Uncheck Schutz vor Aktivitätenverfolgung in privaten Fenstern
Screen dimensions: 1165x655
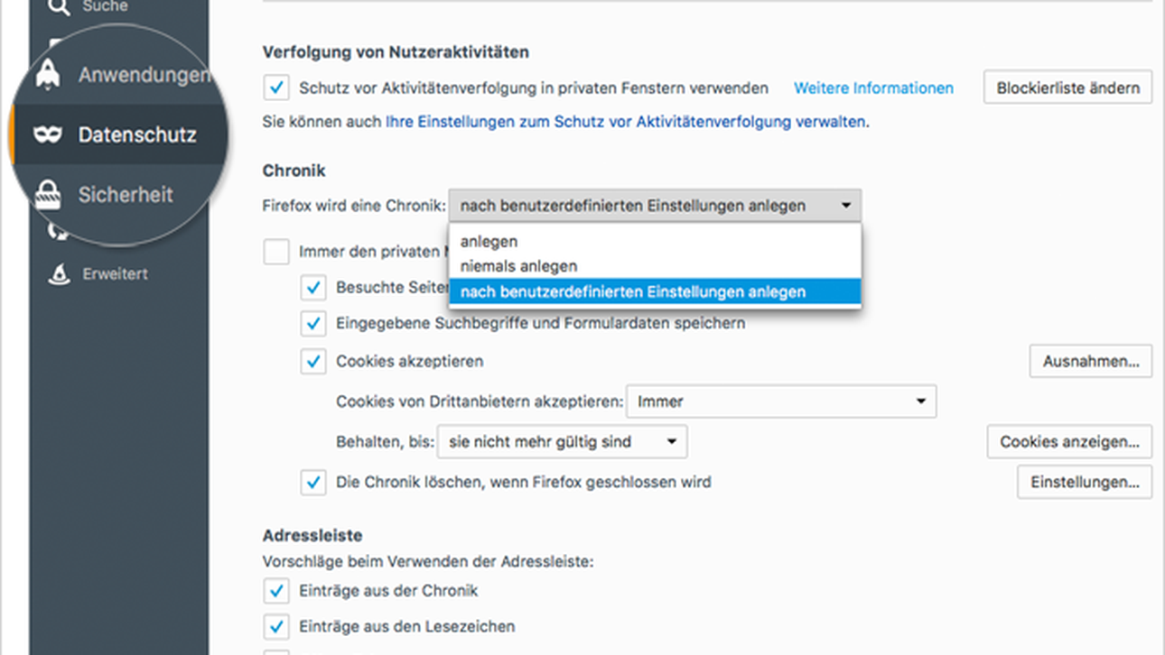(x=276, y=88)
